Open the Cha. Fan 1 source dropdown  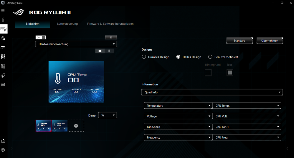pos(247,127)
